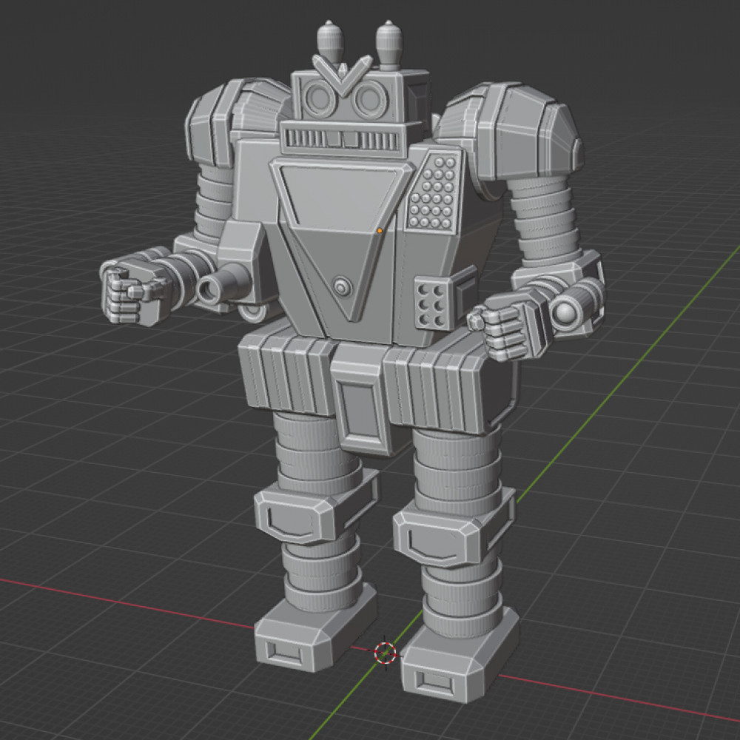This screenshot has width=740, height=740.
Task: Click the 3D cursor at the robot's feet
Action: pos(385,652)
